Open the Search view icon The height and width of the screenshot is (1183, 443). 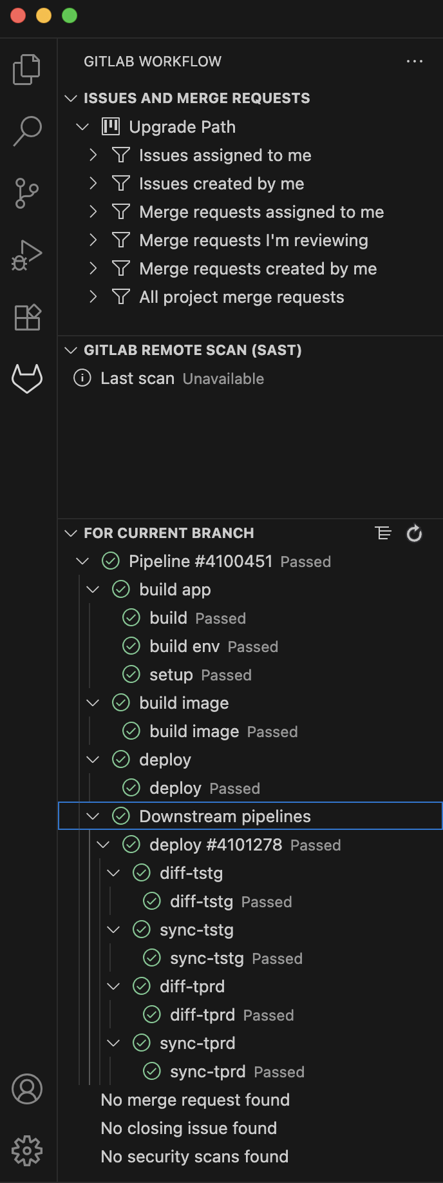click(27, 131)
